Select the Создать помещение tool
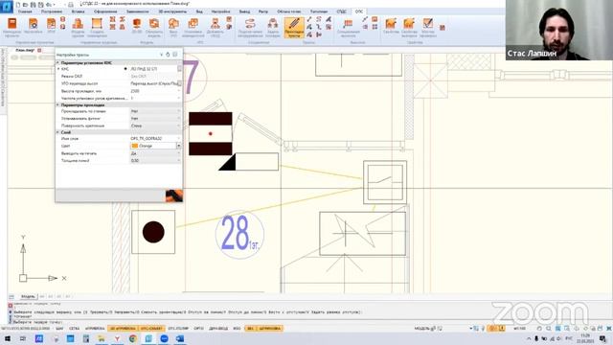613x345 pixels. pyautogui.click(x=97, y=28)
